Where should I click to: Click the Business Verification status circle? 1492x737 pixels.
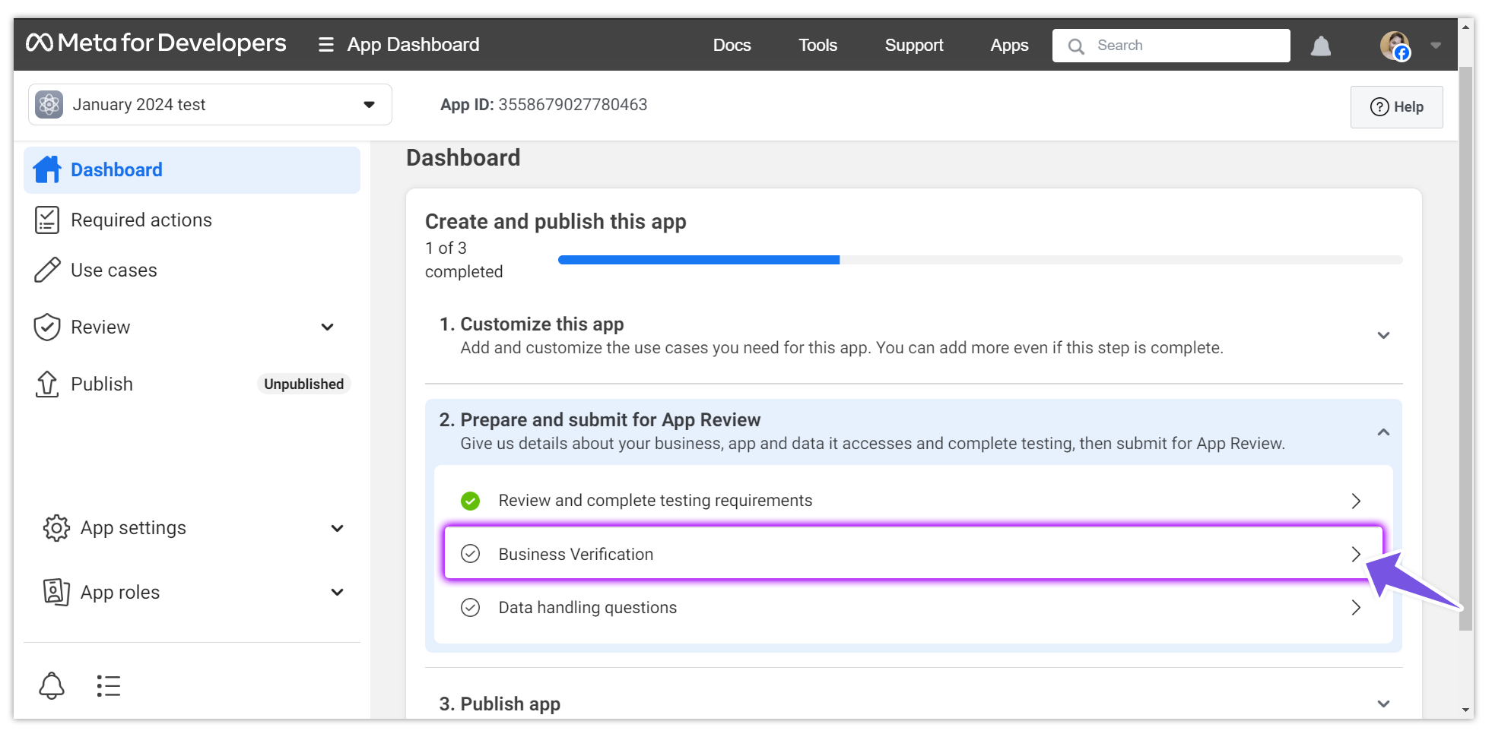[470, 554]
